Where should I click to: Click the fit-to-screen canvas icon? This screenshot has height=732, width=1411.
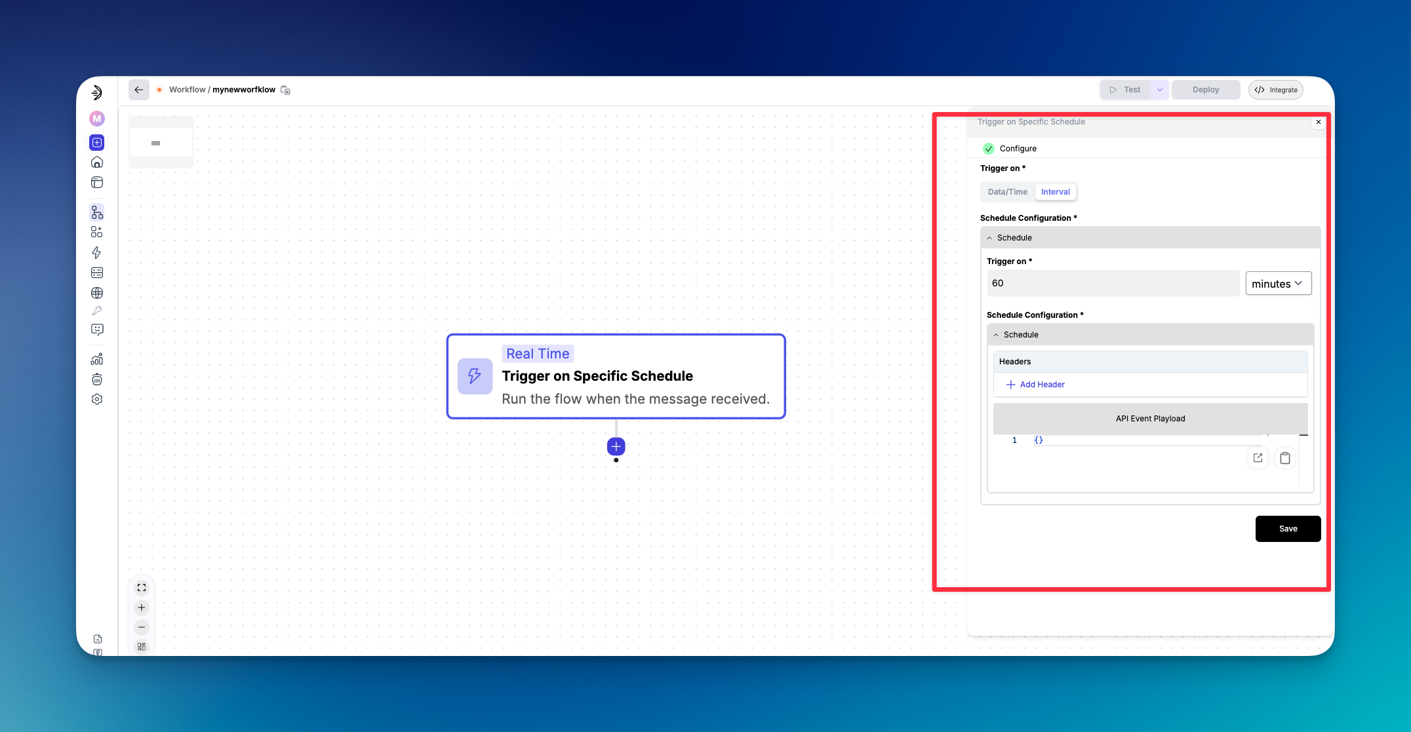pos(142,588)
